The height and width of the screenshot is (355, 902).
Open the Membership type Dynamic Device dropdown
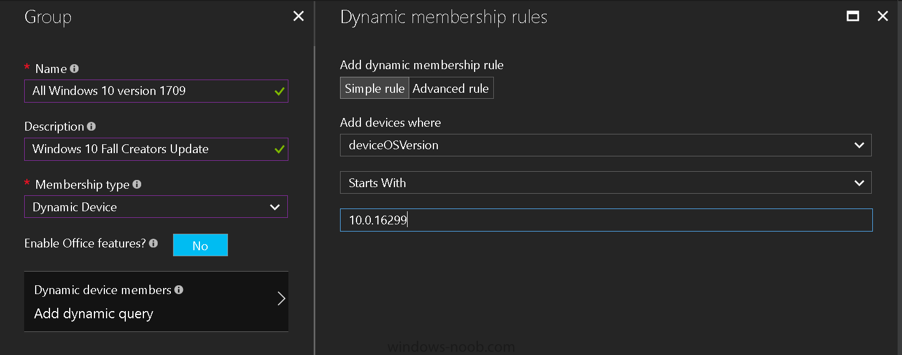(156, 207)
